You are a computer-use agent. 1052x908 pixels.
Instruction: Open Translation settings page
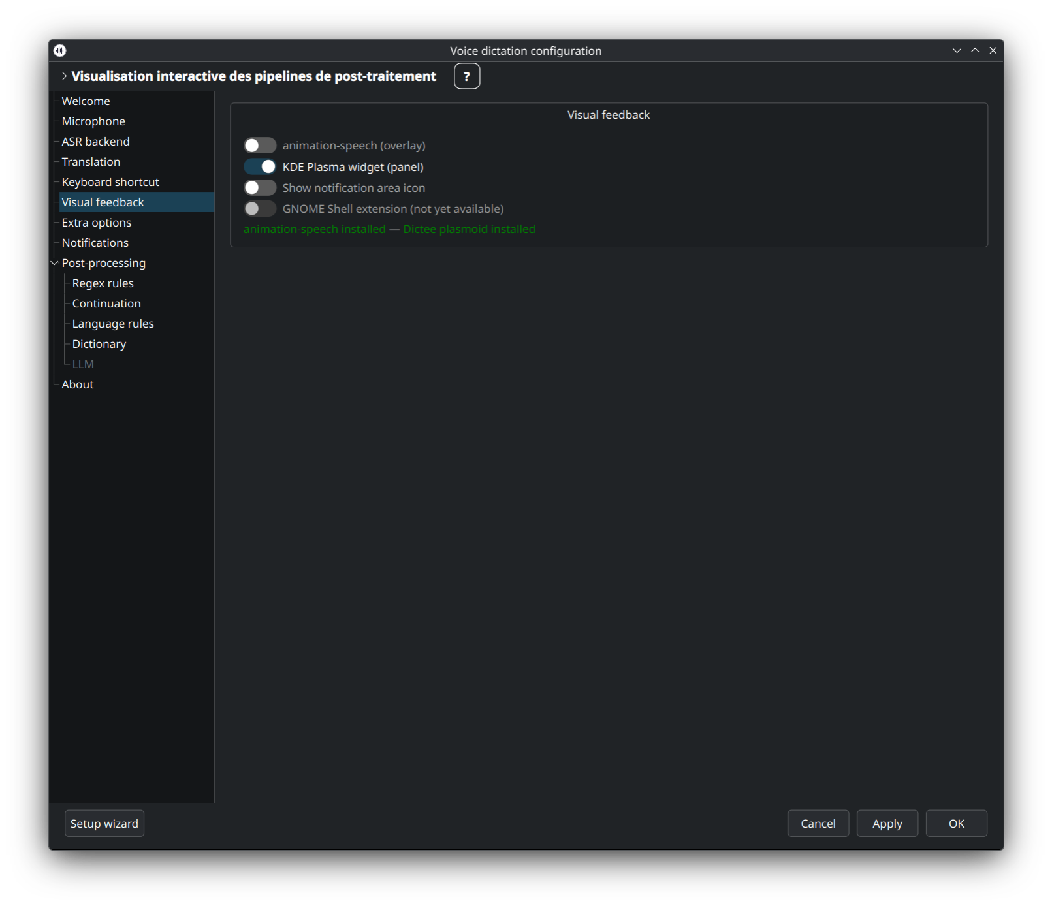pyautogui.click(x=91, y=162)
